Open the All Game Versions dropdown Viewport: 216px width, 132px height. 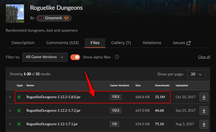point(45,57)
